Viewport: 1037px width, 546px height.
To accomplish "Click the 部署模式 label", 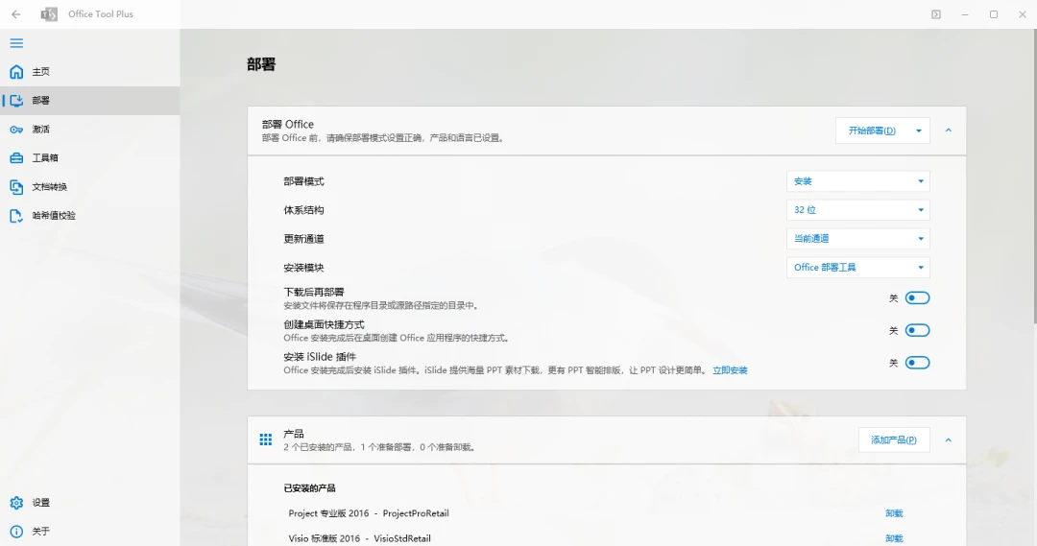I will [x=303, y=181].
